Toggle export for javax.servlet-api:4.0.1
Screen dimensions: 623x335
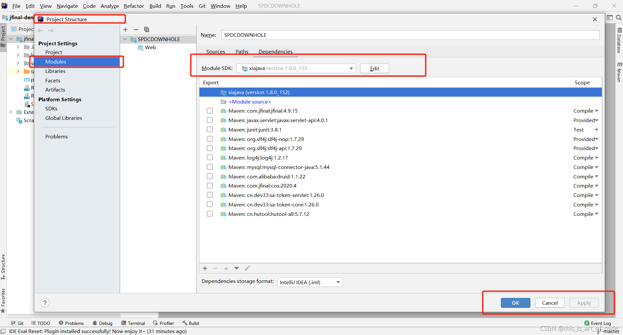coord(210,120)
